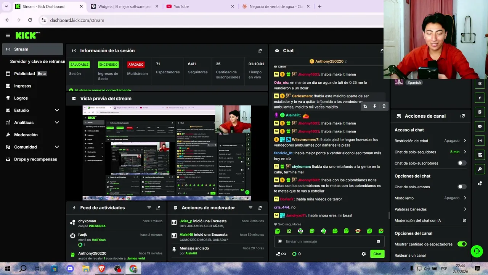Open Raidear a un canal
488x275 pixels.
tap(410, 256)
